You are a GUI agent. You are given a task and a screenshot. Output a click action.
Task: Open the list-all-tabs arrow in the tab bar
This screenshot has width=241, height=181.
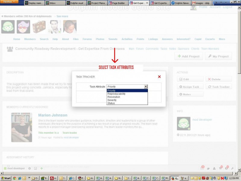(226, 3)
